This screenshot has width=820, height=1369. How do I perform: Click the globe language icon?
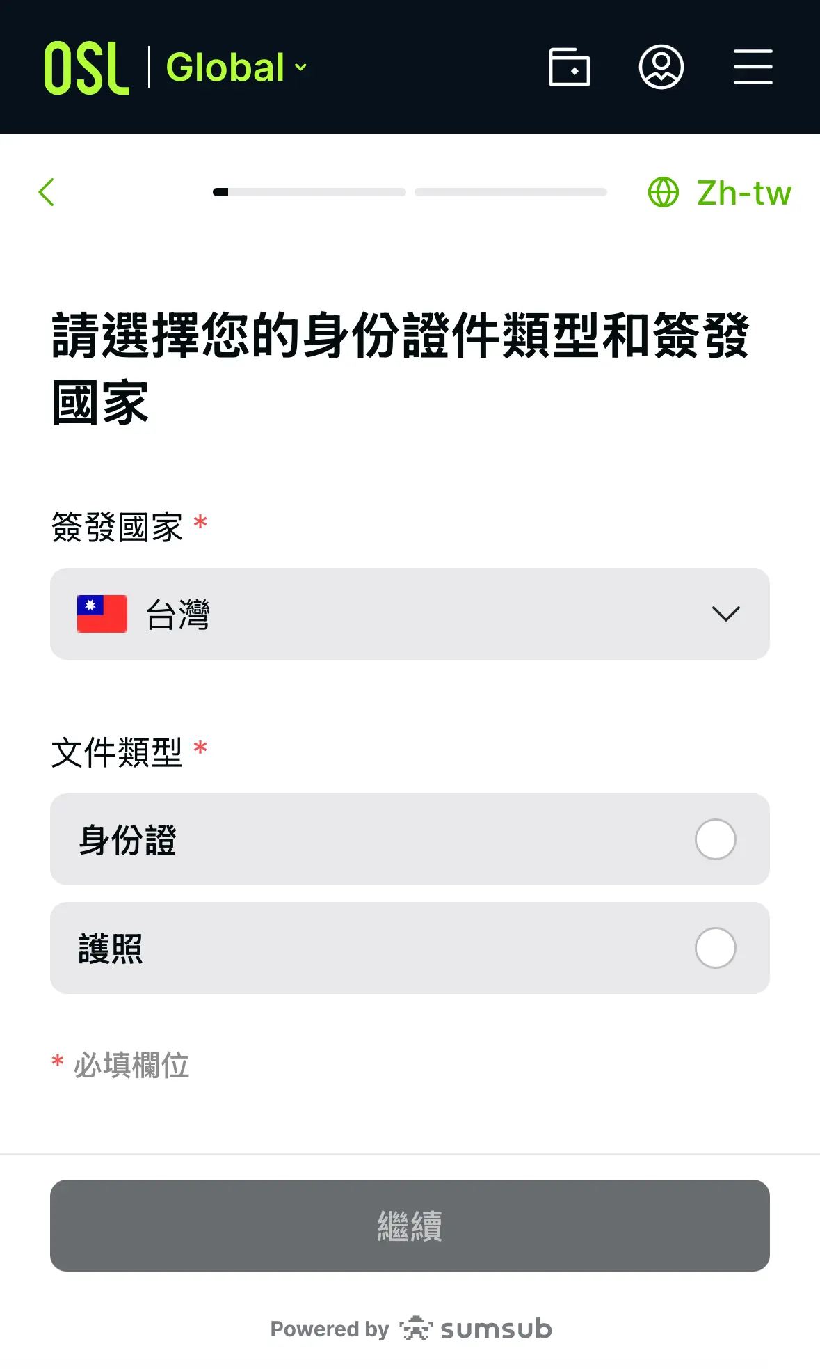(663, 193)
